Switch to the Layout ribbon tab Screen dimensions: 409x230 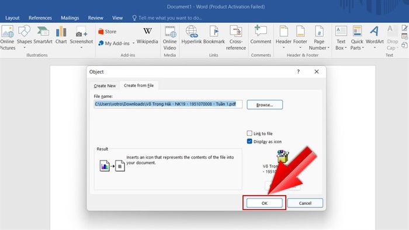[12, 18]
